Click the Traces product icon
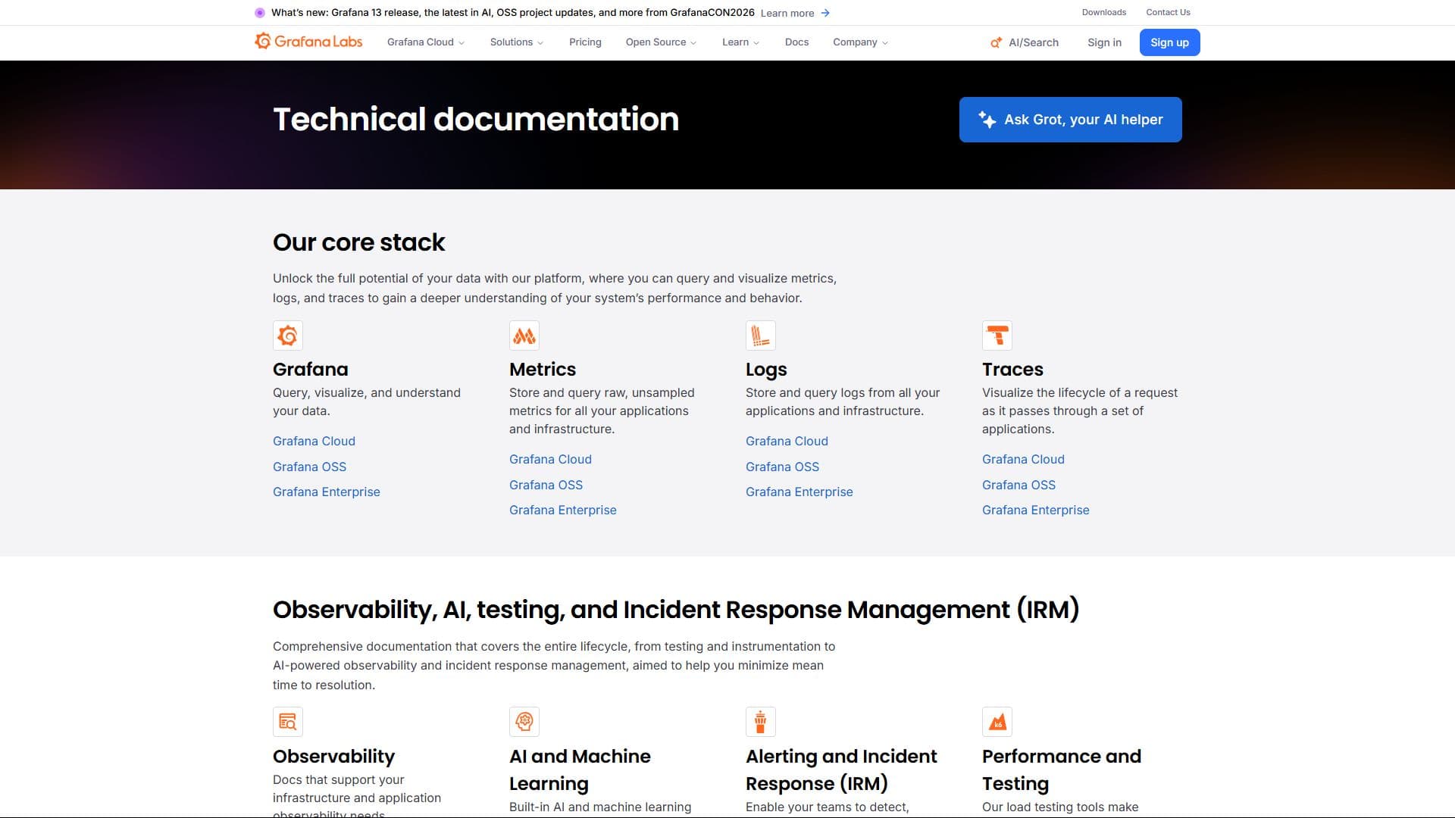 point(997,336)
